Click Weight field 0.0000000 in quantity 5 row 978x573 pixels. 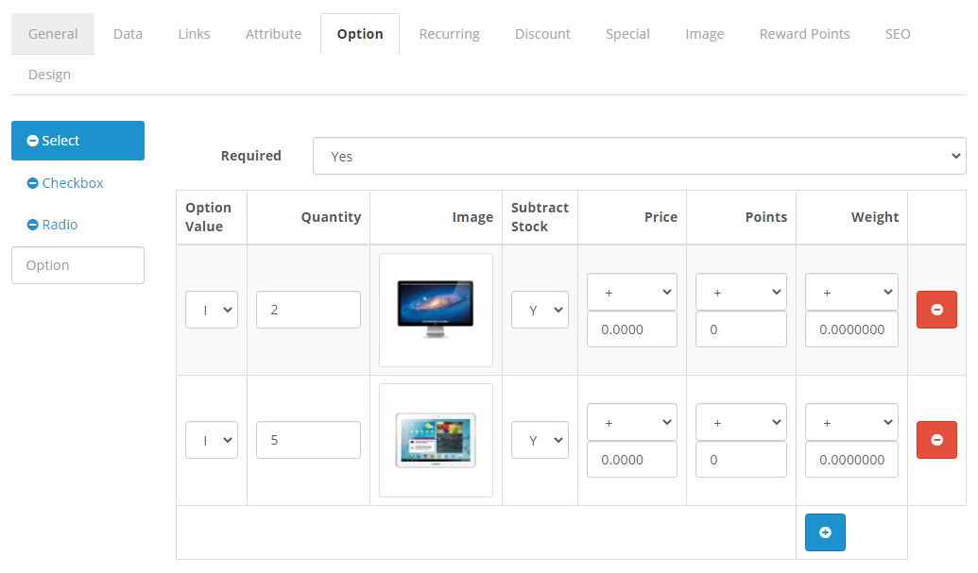coord(851,459)
